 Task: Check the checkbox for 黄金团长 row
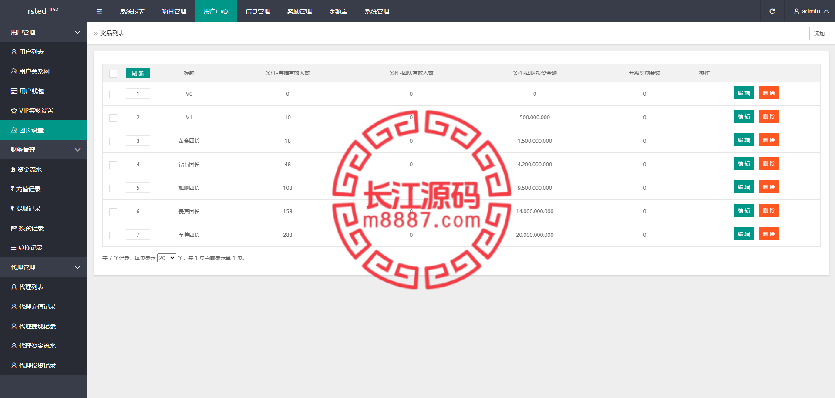click(x=113, y=142)
